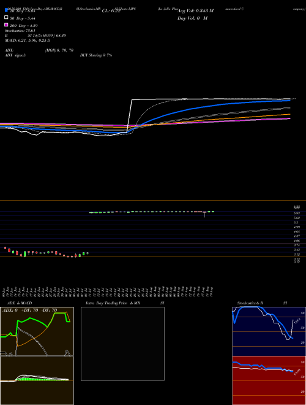
Task: Open the ADX indicator chart panel
Action: coord(37,331)
